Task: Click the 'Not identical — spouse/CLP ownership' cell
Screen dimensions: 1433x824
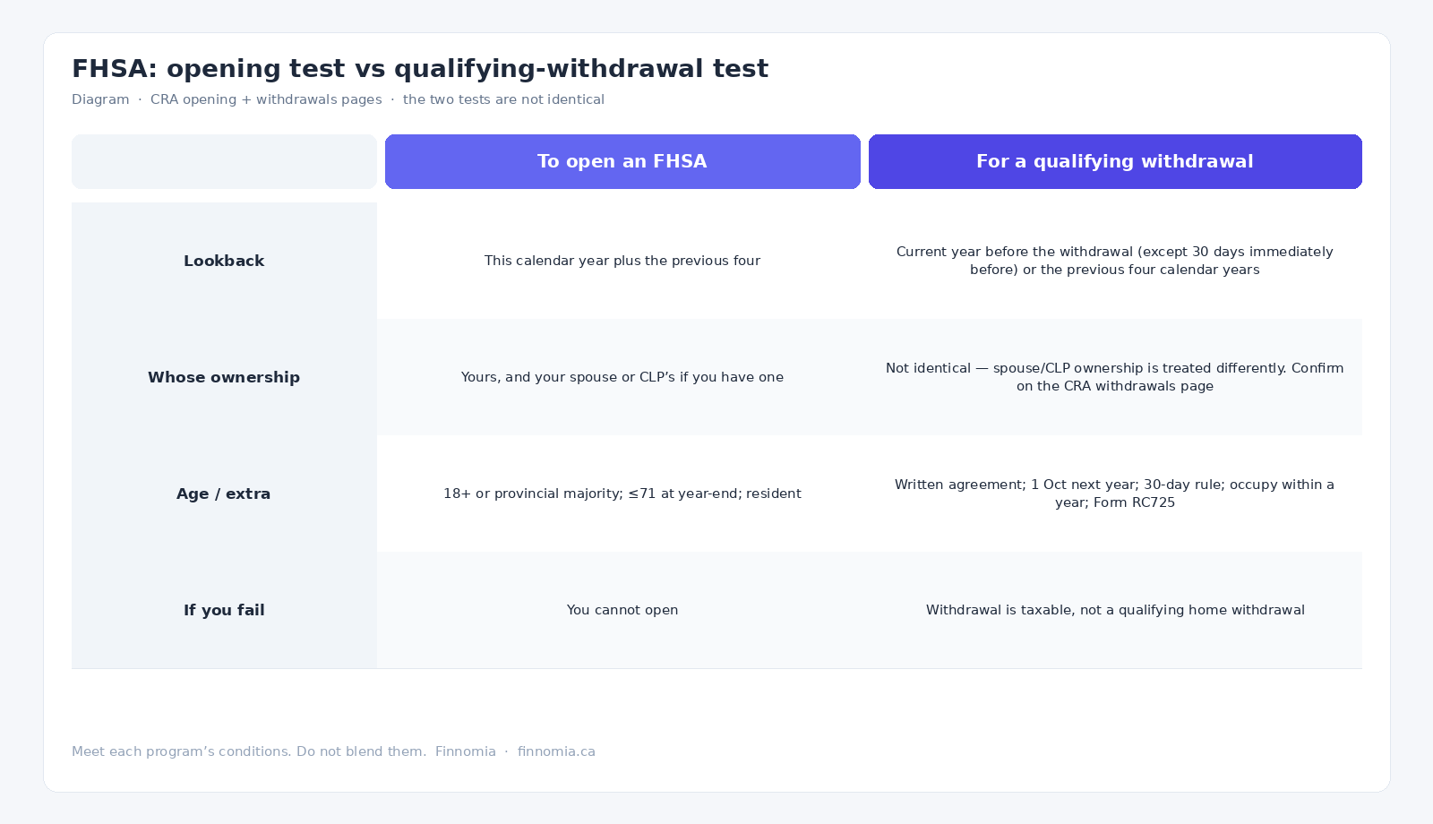Action: point(1115,377)
